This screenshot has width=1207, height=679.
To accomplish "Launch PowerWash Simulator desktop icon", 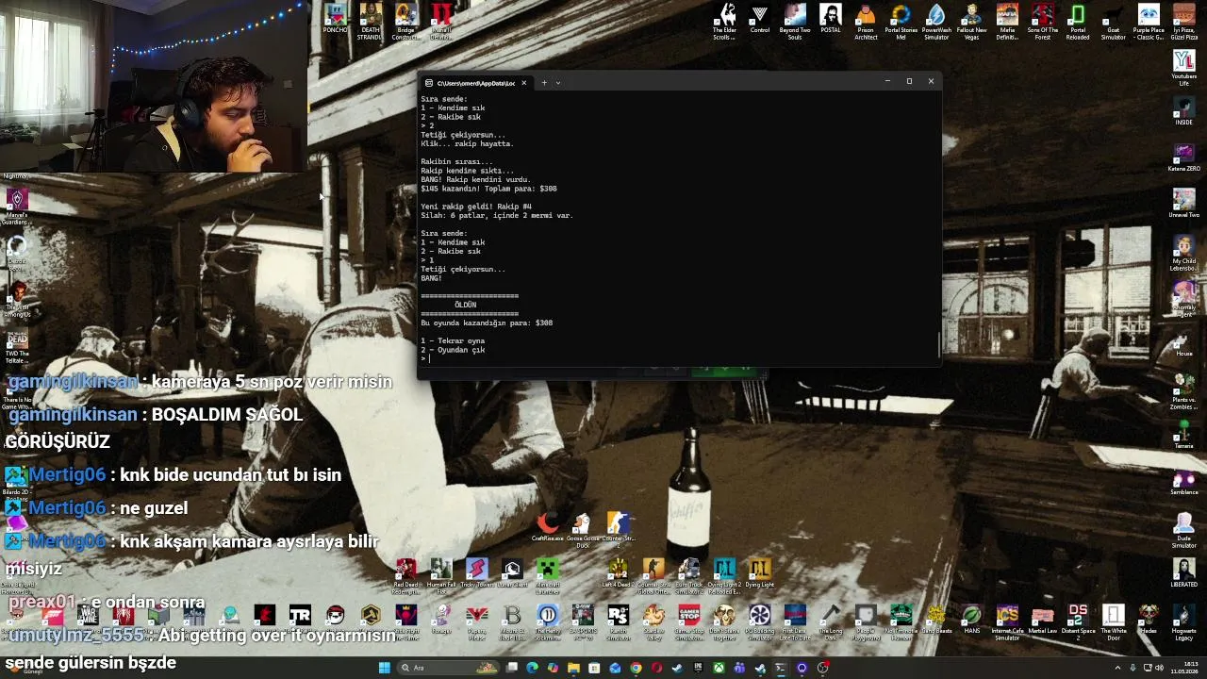I will coord(936,21).
